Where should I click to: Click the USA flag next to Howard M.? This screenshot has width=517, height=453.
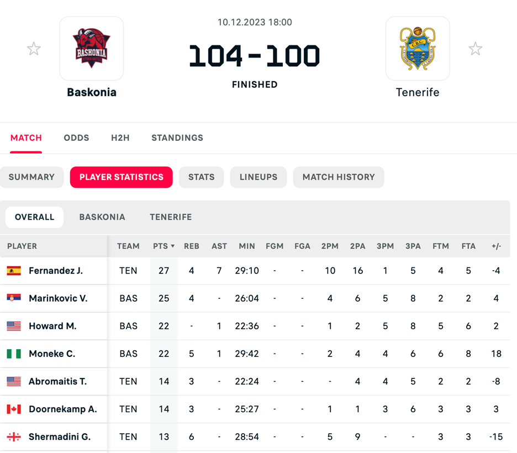14,326
